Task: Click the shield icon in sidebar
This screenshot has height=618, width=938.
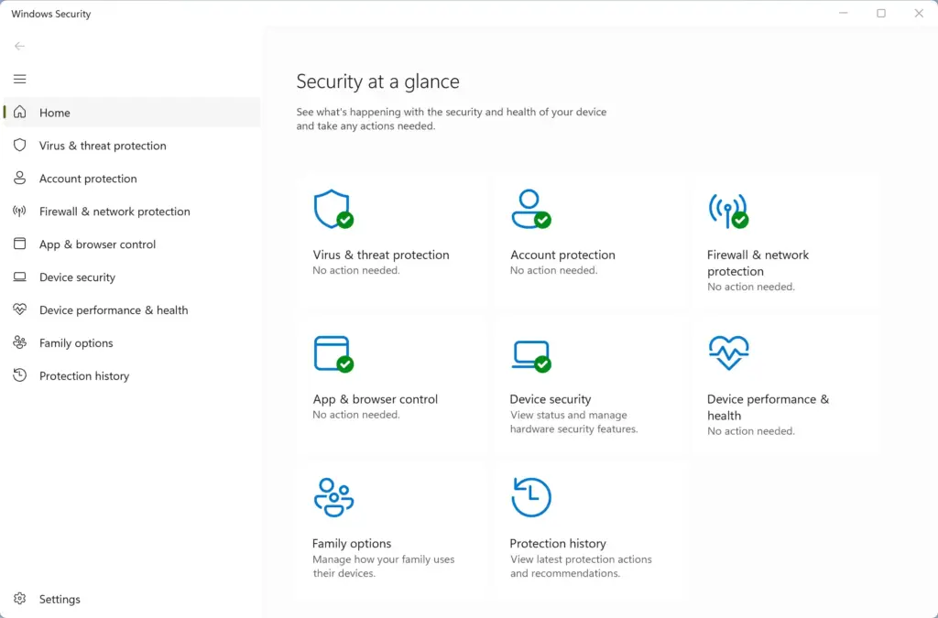Action: point(20,146)
